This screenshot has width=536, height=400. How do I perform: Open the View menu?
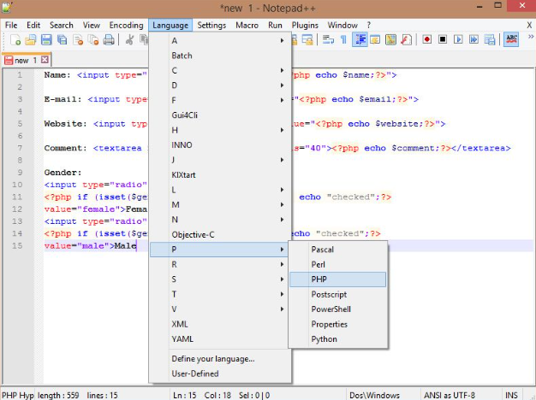point(92,26)
